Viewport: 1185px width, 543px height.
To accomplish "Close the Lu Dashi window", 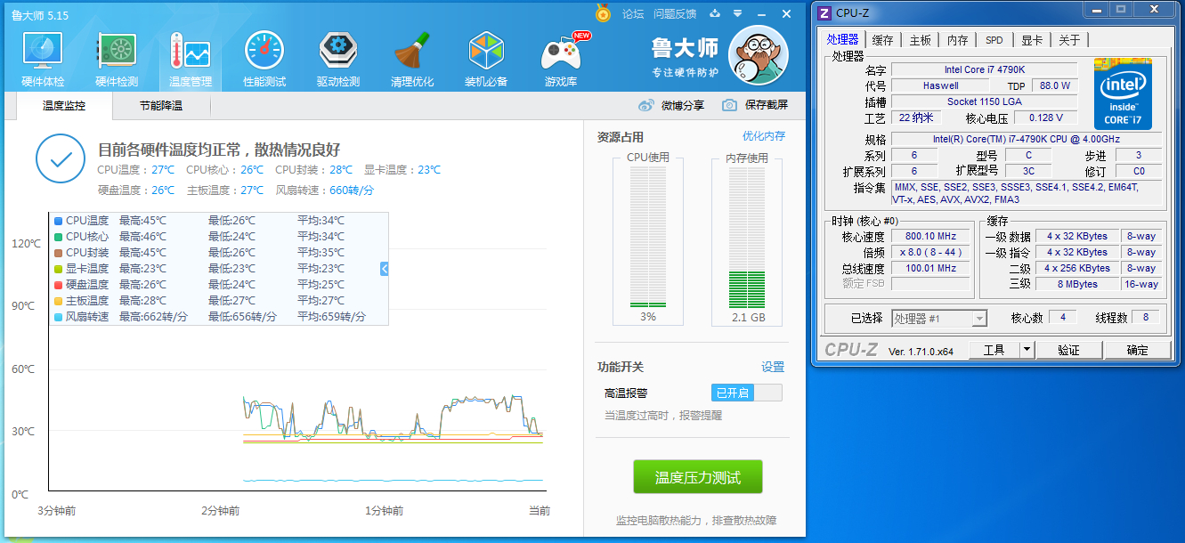I will pyautogui.click(x=786, y=13).
